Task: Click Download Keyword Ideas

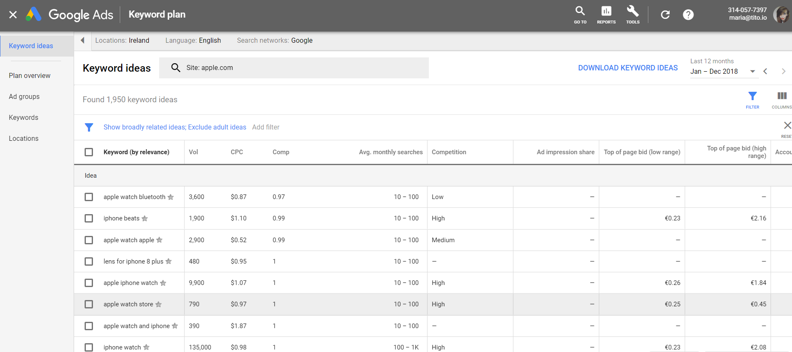Action: [x=628, y=68]
